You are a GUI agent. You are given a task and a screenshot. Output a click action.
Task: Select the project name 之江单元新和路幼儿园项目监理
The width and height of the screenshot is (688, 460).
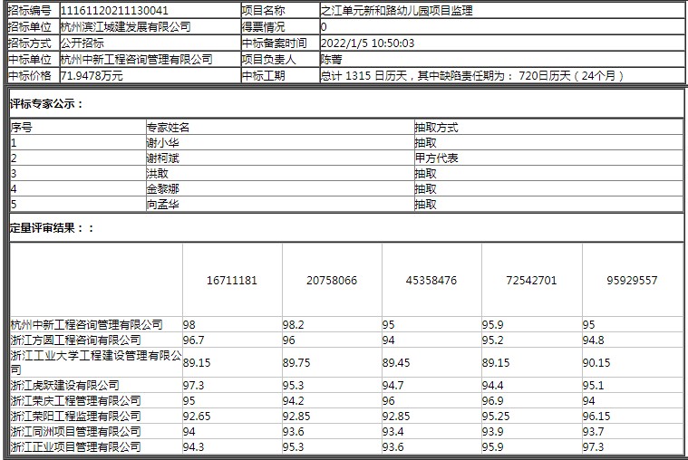(x=396, y=10)
